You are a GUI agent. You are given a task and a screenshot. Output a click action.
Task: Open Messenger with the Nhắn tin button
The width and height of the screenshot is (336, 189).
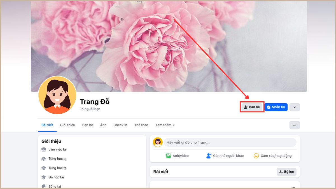(276, 107)
